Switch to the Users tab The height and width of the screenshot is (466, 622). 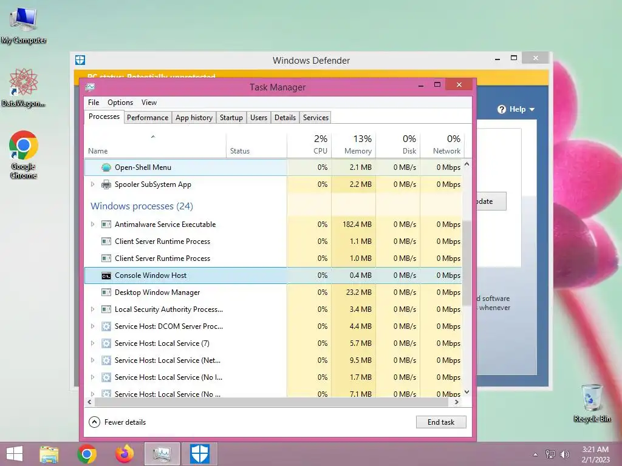click(259, 118)
